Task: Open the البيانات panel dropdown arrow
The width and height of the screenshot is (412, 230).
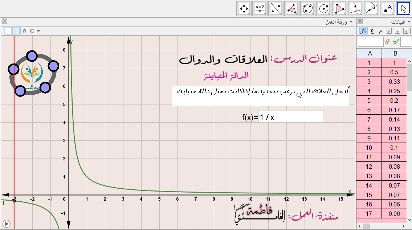Action: coord(409,22)
